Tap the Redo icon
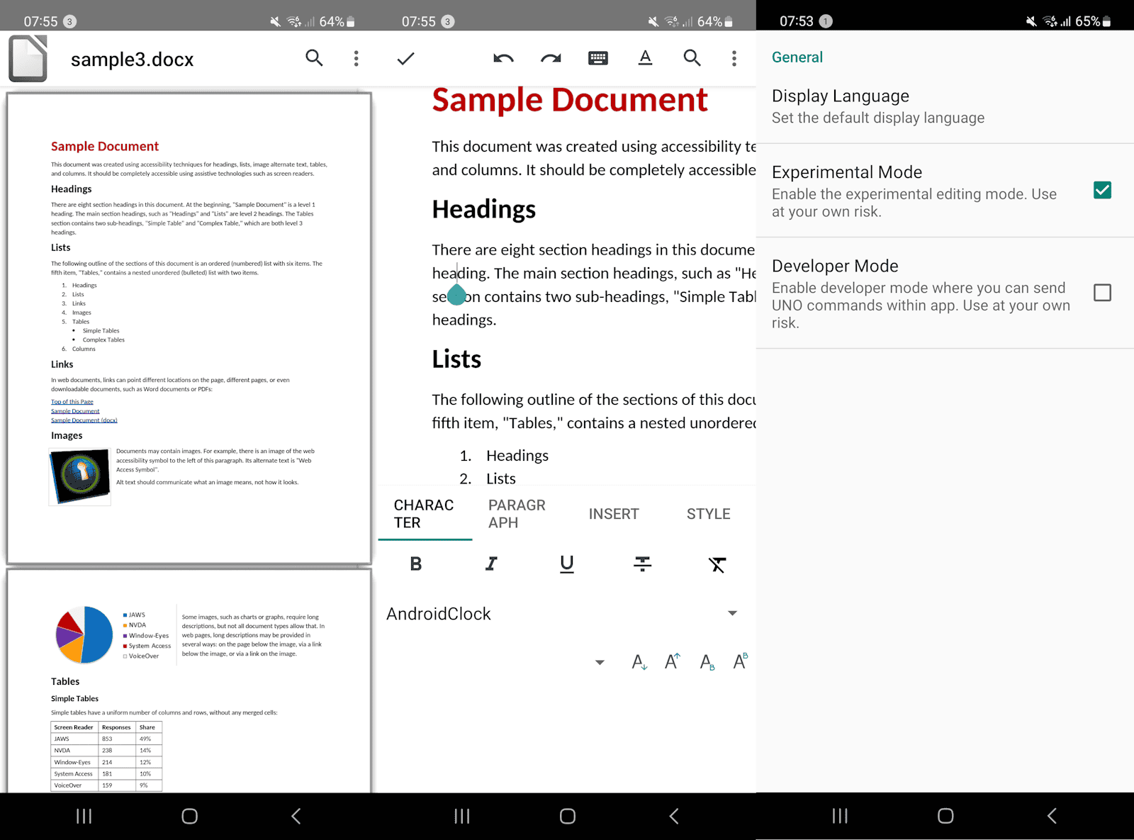The image size is (1134, 840). pyautogui.click(x=551, y=58)
